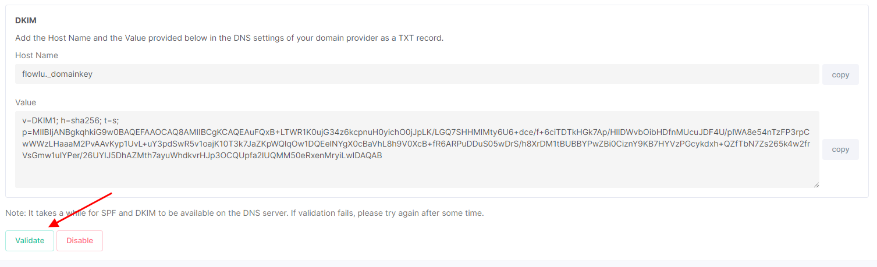Click the TXT record instruction text
Image resolution: width=877 pixels, height=267 pixels.
click(x=229, y=38)
